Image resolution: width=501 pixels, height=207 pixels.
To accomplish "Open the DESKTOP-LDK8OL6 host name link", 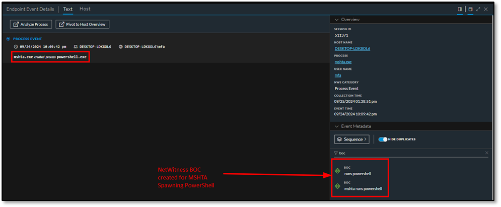I will click(352, 48).
